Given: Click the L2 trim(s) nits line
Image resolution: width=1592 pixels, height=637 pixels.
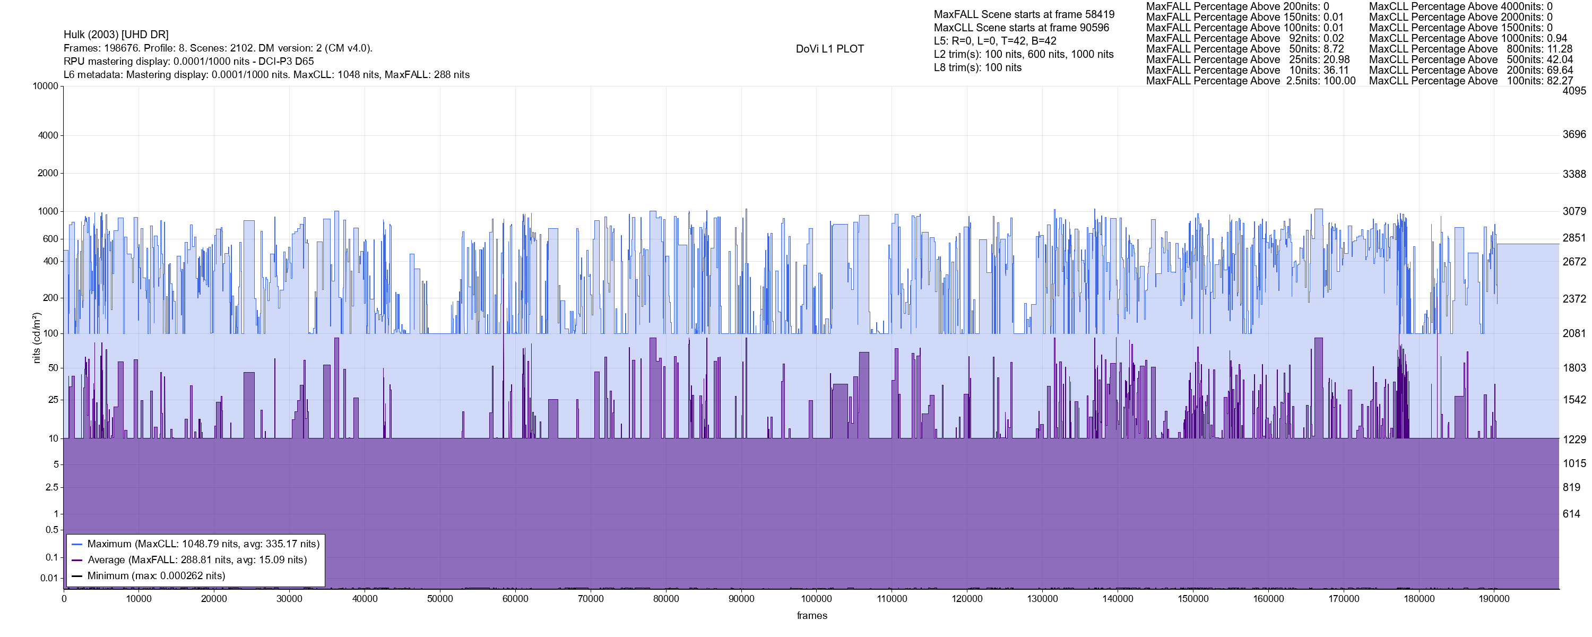Looking at the screenshot, I should point(1024,55).
